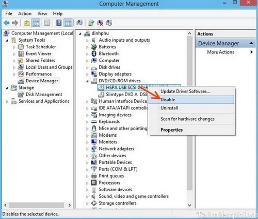Choose Disable in the context menu
The height and width of the screenshot is (219, 258).
[x=191, y=100]
